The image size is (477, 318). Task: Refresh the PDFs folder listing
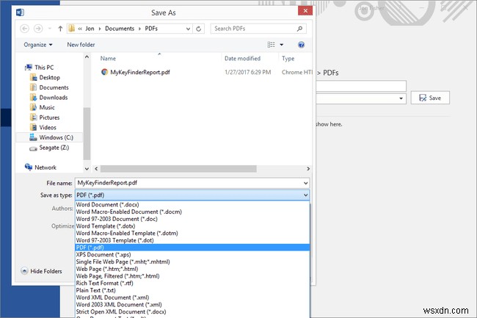[x=198, y=29]
